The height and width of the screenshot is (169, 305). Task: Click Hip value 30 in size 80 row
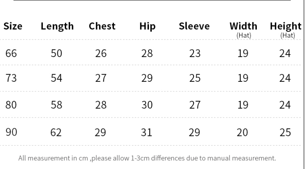(x=147, y=106)
